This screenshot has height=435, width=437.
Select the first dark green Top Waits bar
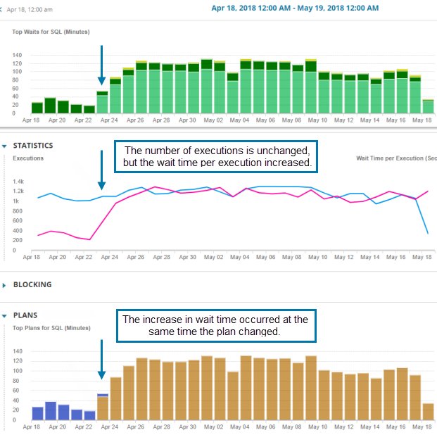37,108
